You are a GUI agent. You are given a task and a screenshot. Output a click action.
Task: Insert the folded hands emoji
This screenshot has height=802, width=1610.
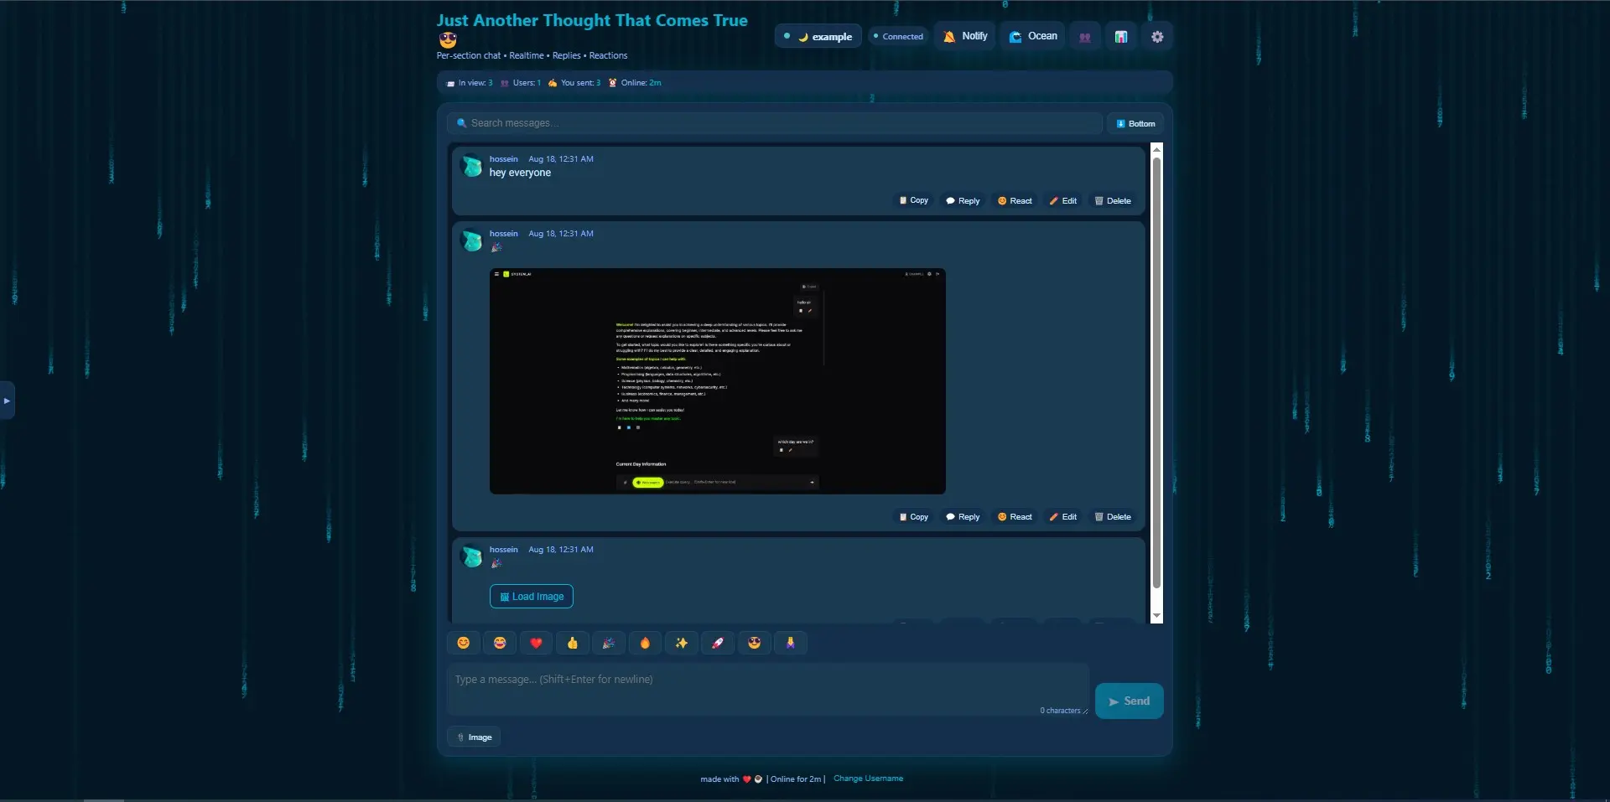click(x=790, y=643)
